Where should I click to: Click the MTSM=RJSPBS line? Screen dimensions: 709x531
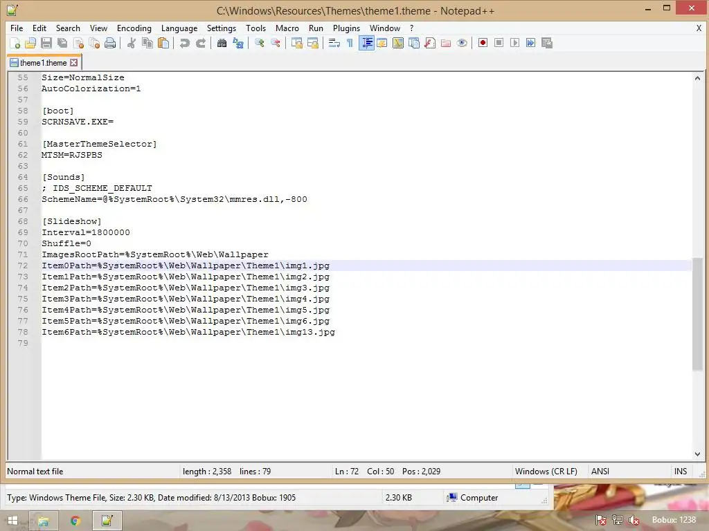[x=72, y=155]
